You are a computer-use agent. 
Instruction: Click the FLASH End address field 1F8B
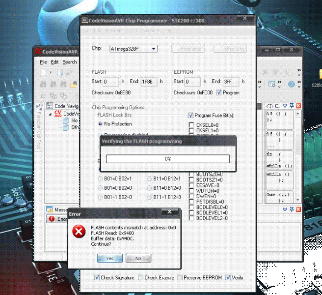pos(149,82)
